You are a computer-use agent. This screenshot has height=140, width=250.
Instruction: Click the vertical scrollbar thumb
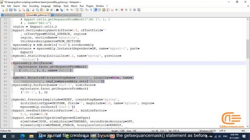point(248,49)
